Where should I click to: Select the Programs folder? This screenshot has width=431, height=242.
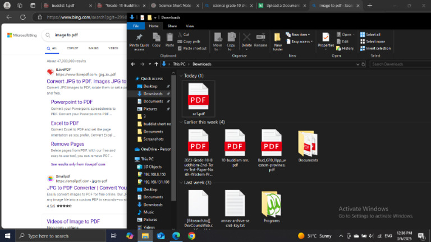(x=271, y=207)
